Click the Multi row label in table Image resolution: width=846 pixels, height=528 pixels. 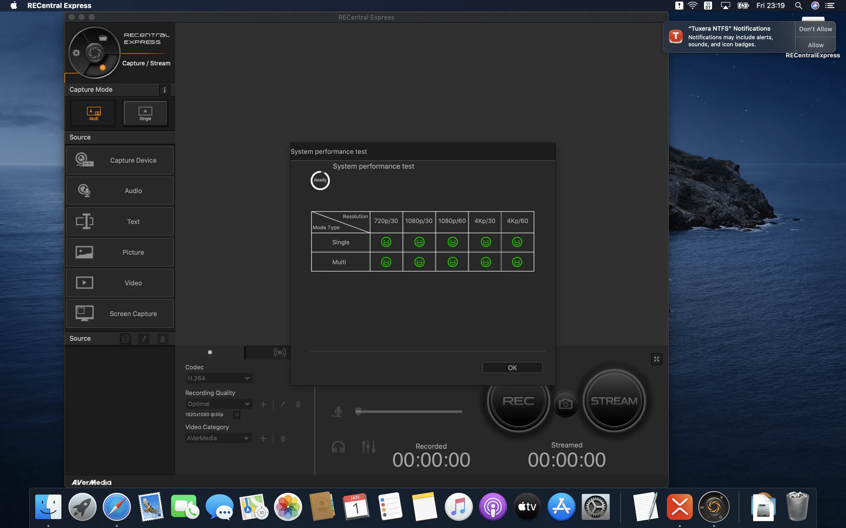[x=339, y=262]
